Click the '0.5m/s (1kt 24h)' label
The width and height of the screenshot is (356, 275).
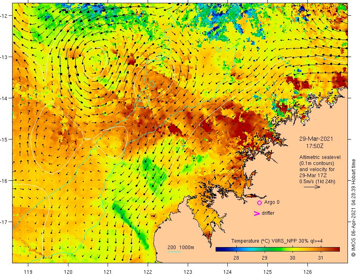pos(317,182)
